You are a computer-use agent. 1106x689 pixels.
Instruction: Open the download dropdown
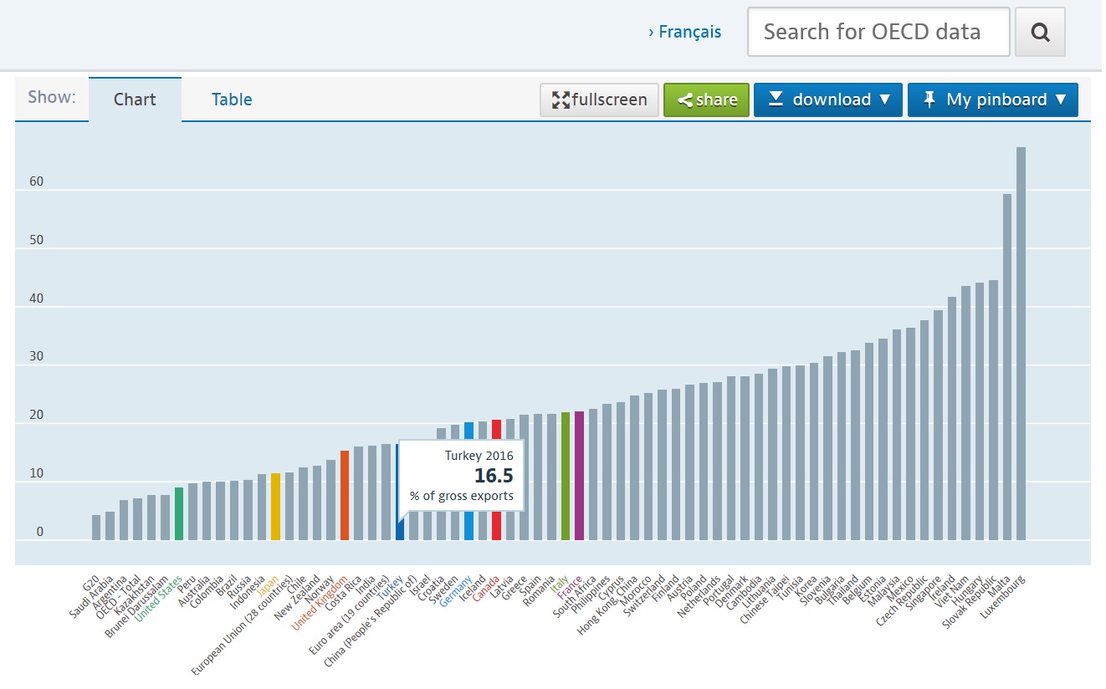pyautogui.click(x=828, y=100)
